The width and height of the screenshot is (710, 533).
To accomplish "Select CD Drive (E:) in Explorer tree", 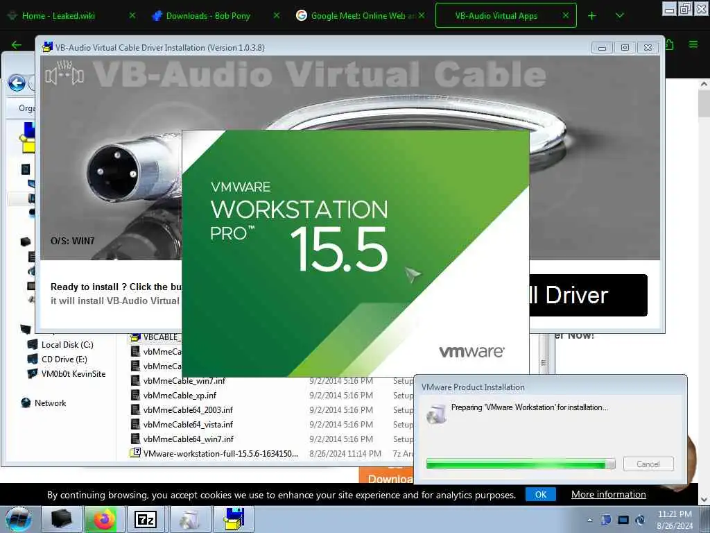I will [64, 359].
